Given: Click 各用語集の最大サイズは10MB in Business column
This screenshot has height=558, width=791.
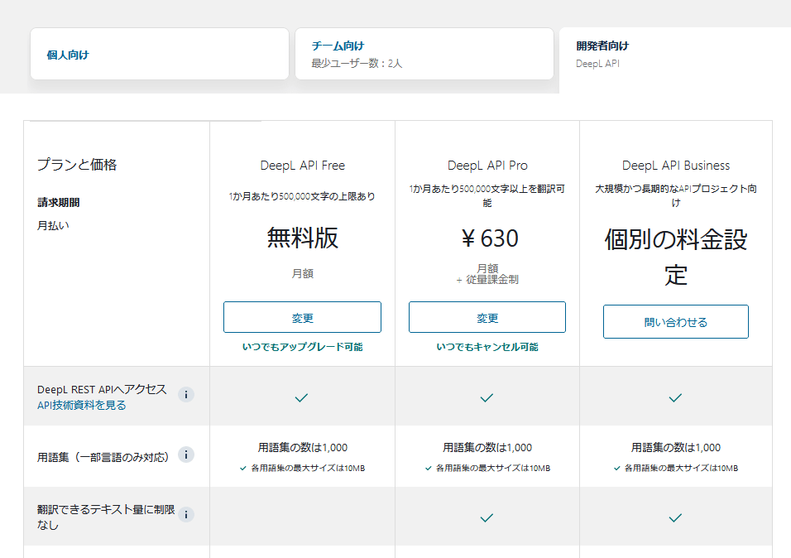Looking at the screenshot, I should 681,468.
